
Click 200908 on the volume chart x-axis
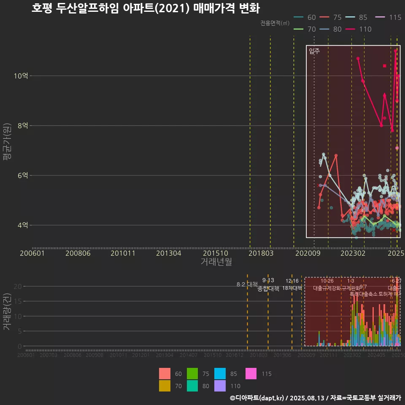click(x=94, y=355)
